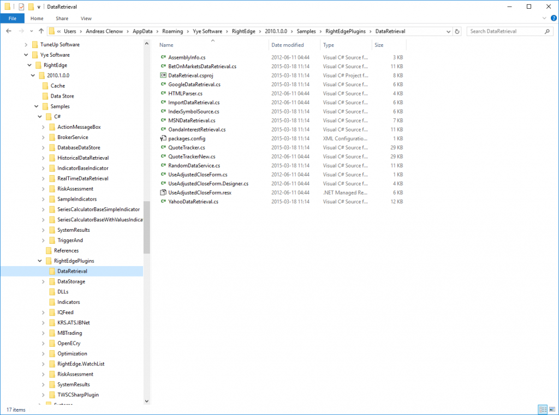Screen dimensions: 559x415
Task: Select the packages.config file icon
Action: click(x=163, y=138)
